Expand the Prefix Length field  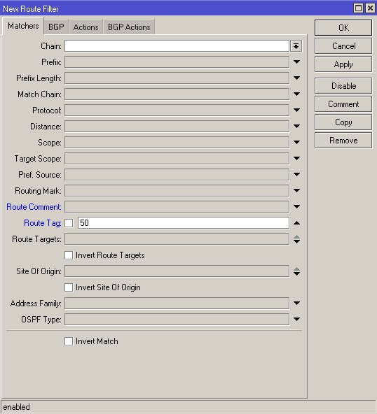(x=296, y=78)
